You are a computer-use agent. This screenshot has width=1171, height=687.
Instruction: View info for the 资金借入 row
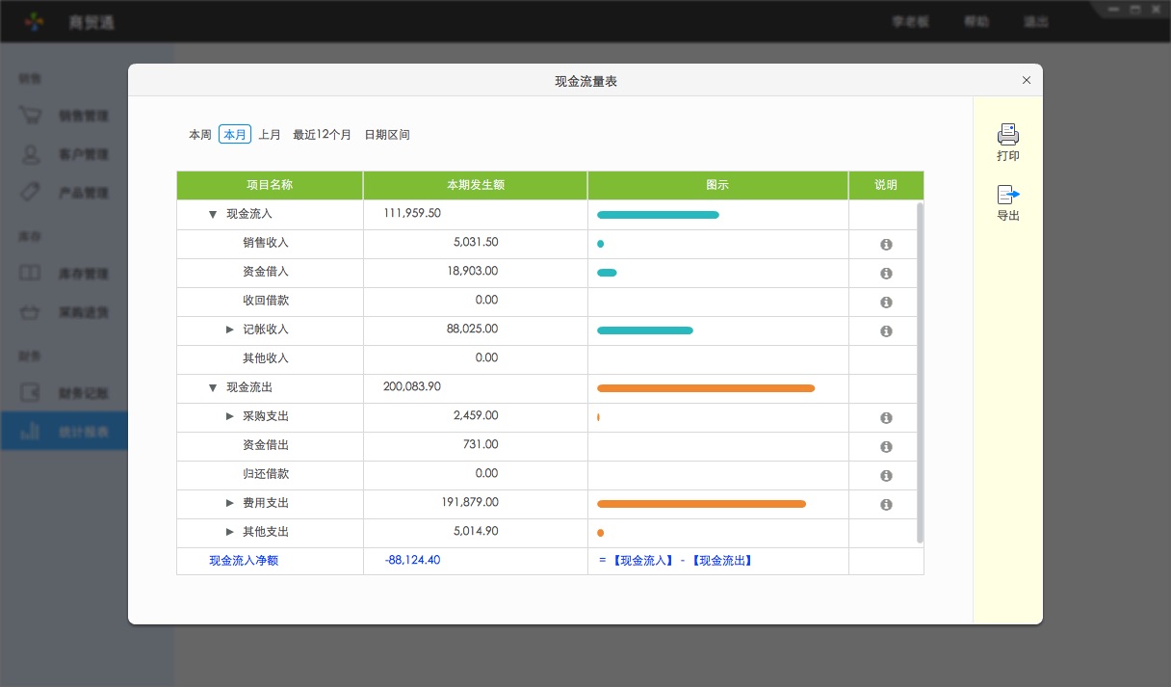[884, 273]
